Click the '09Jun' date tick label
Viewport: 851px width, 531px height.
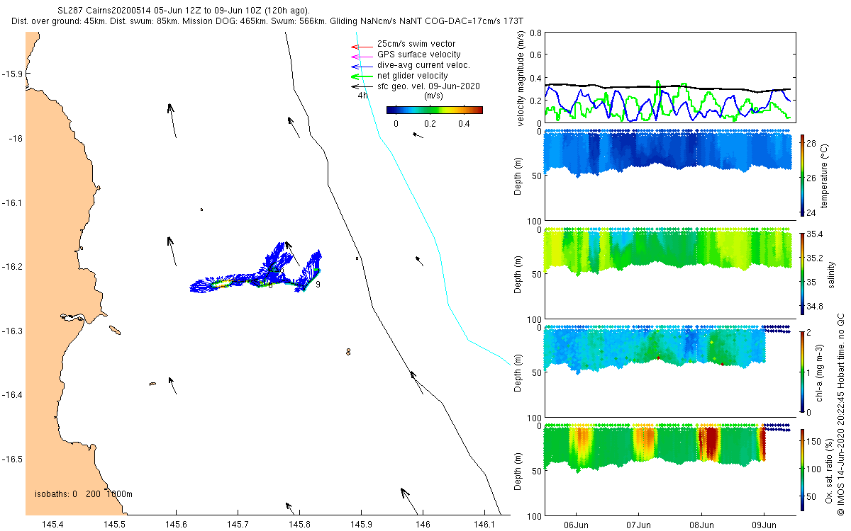(764, 524)
